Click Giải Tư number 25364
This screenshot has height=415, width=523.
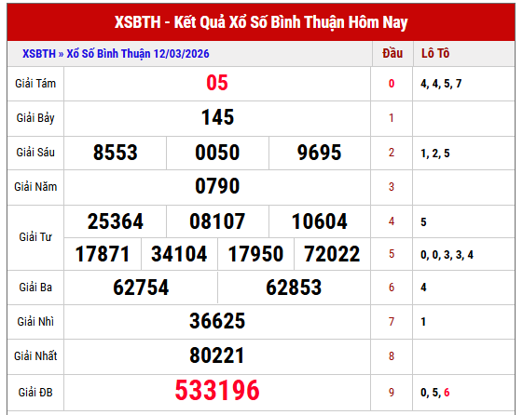[115, 221]
